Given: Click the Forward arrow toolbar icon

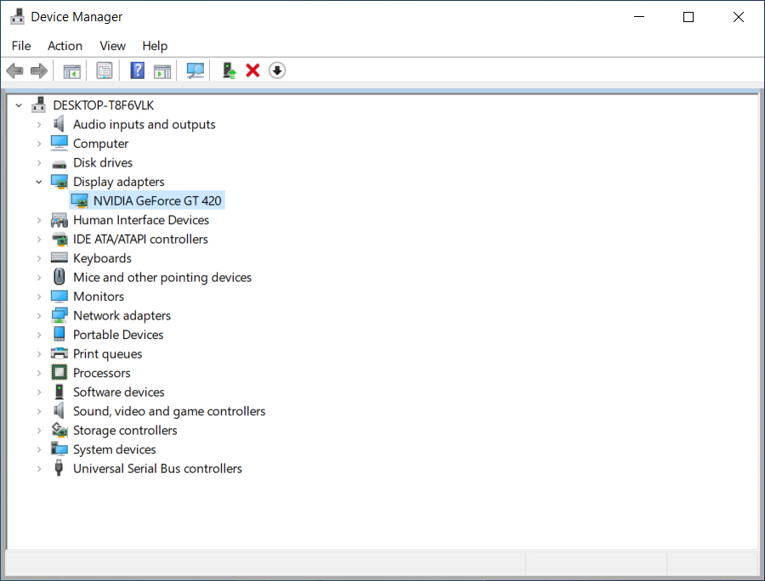Looking at the screenshot, I should (39, 71).
